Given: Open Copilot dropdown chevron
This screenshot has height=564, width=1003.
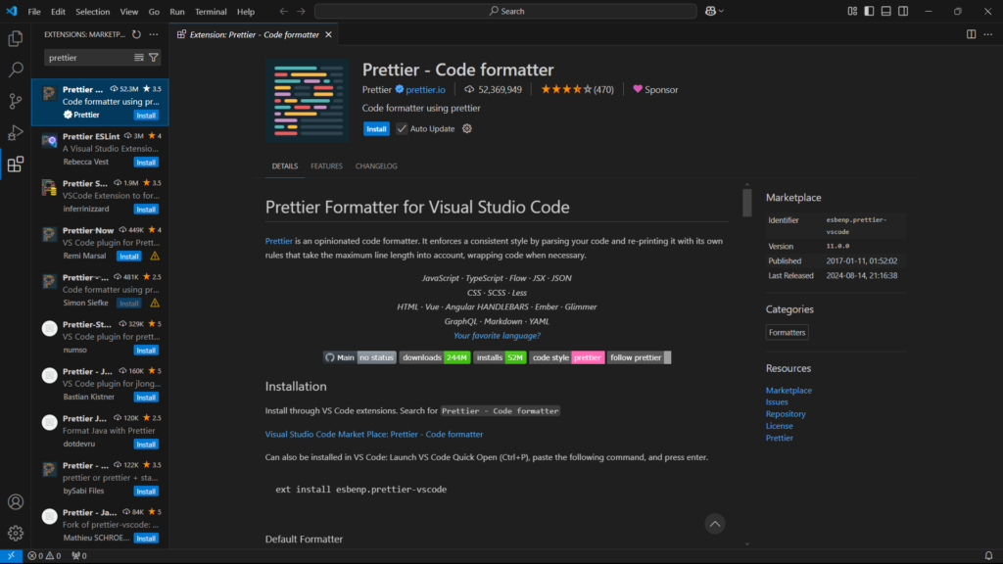Looking at the screenshot, I should pos(721,11).
